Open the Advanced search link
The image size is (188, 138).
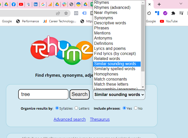(x=70, y=120)
